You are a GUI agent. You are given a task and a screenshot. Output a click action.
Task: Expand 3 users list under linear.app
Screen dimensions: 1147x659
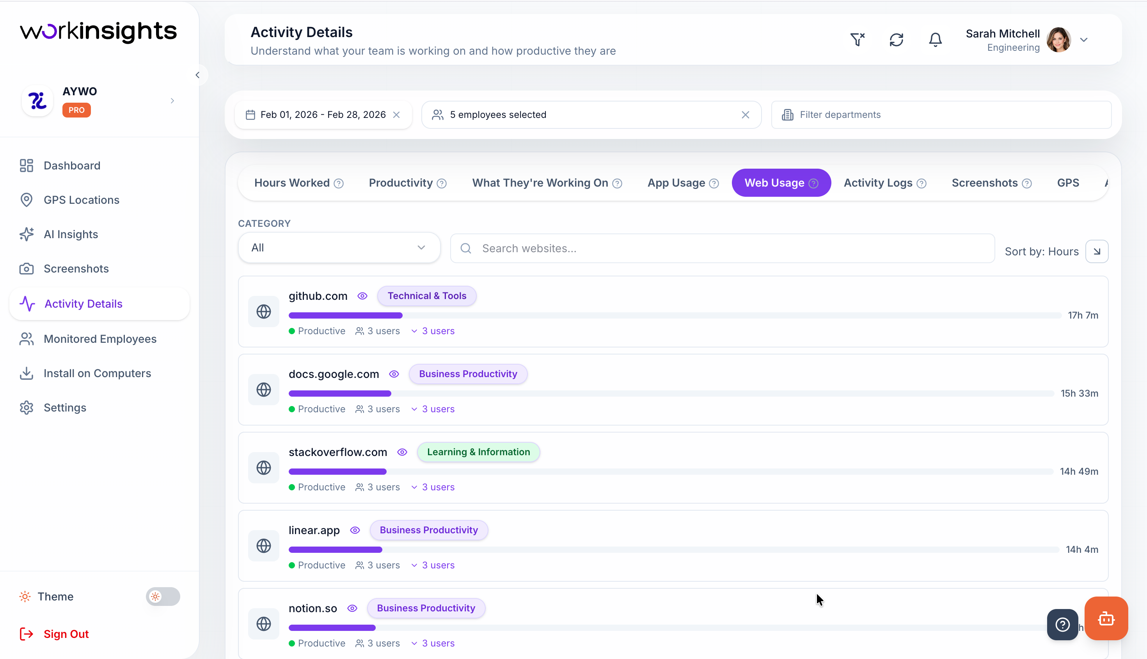(x=433, y=565)
